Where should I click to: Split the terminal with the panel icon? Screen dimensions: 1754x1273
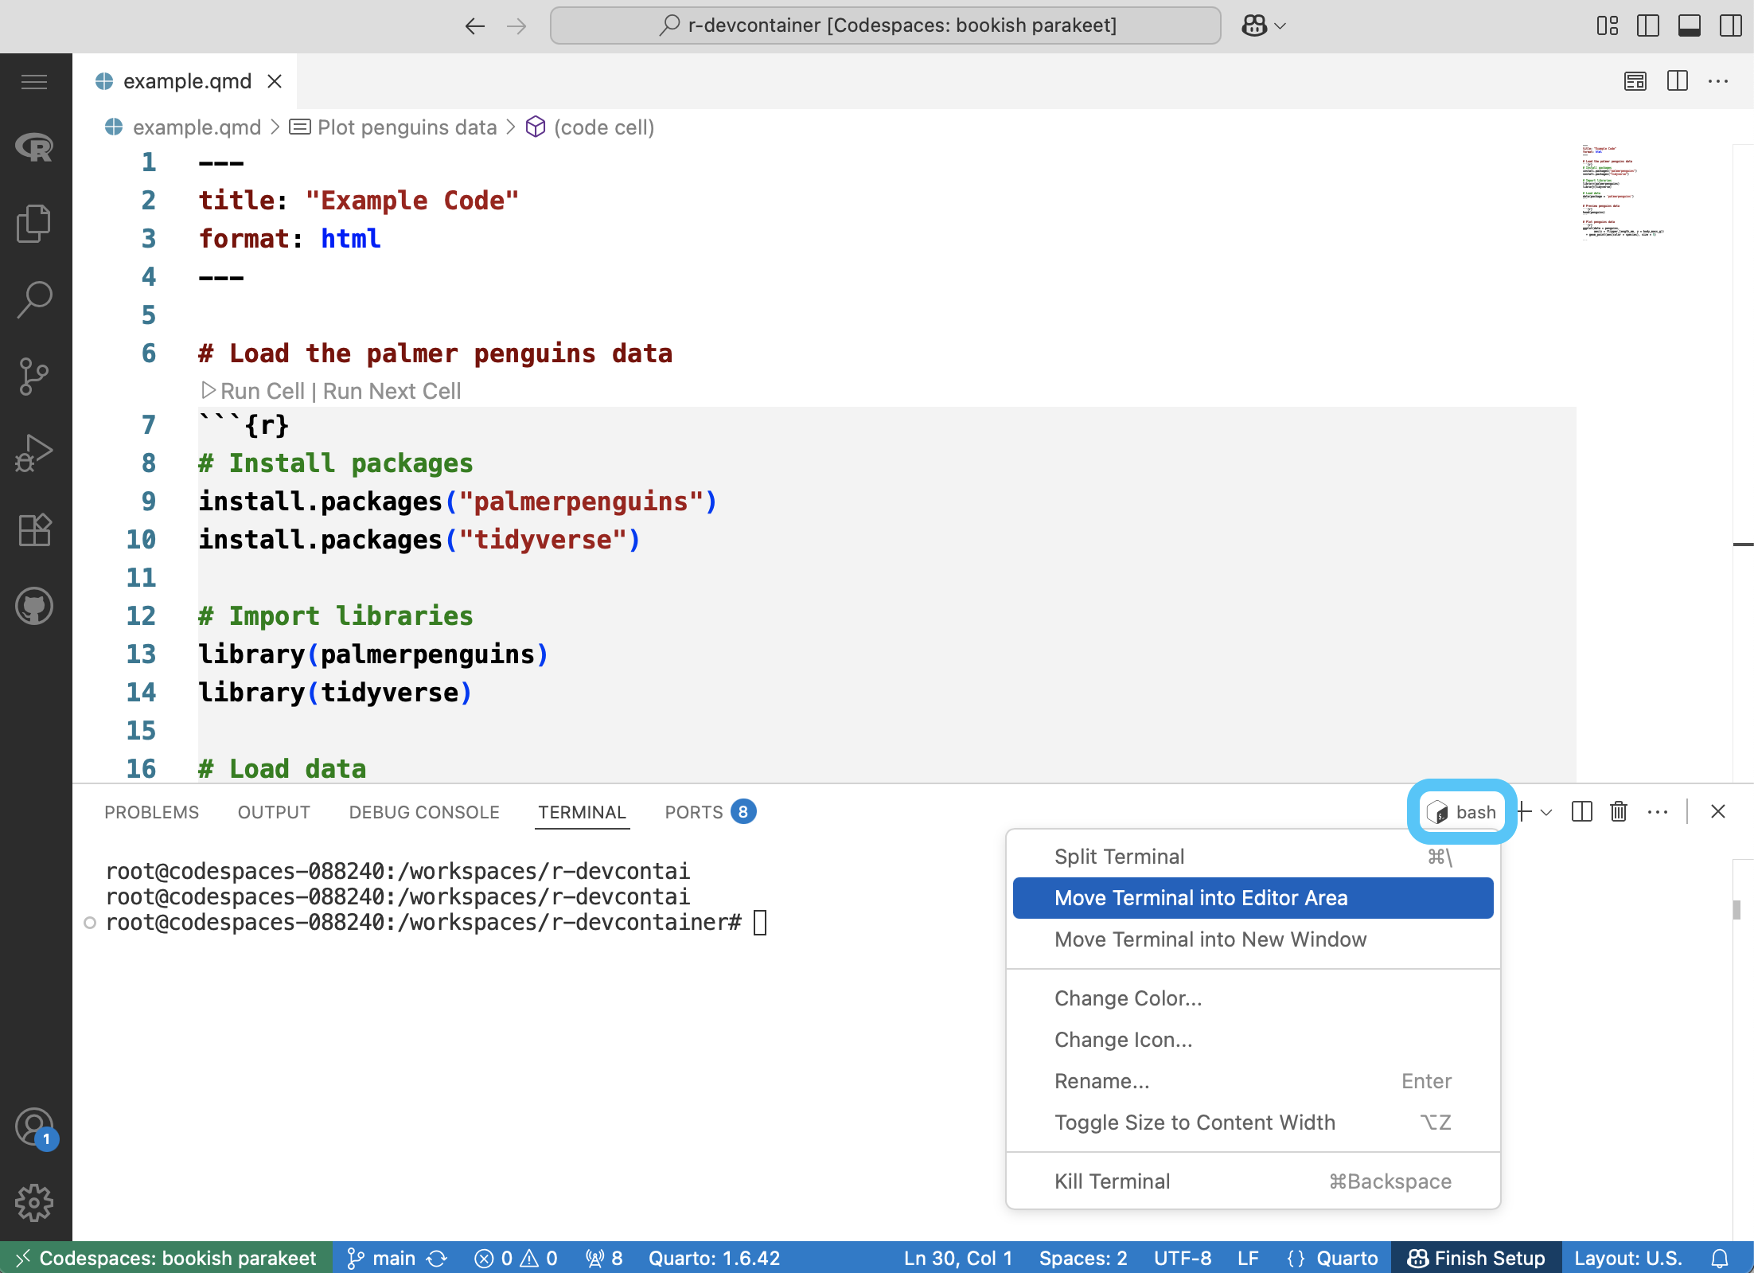tap(1582, 812)
